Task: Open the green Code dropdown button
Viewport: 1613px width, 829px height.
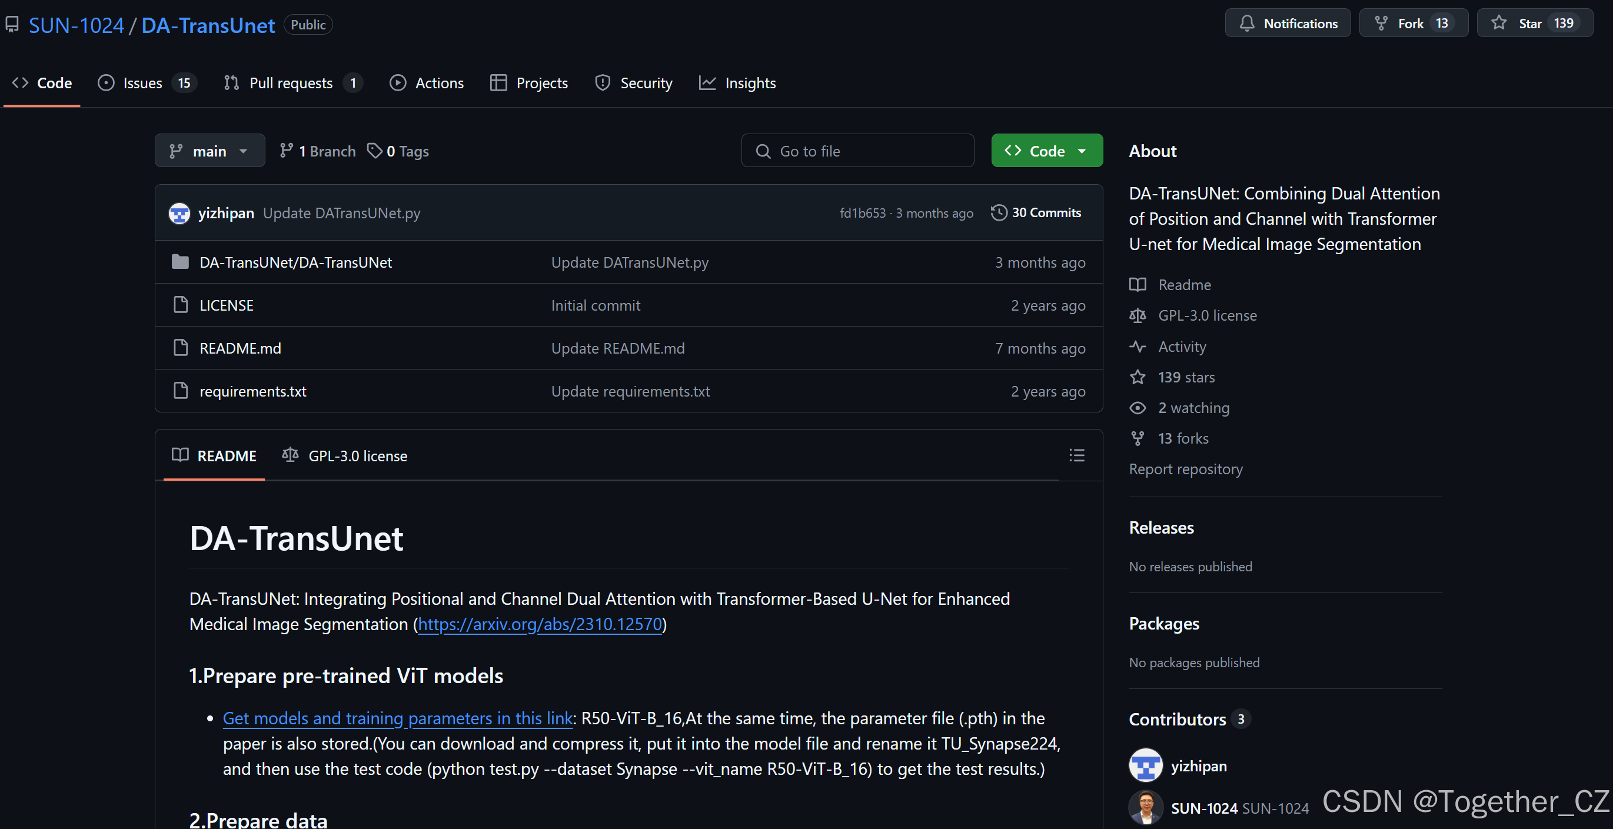Action: point(1046,151)
